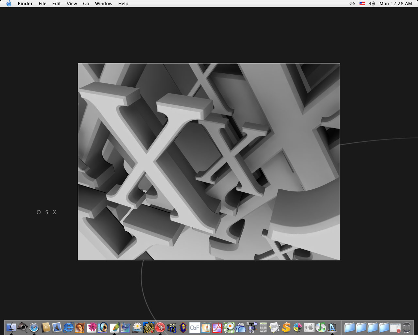Launch Mail stamp icon in dock

pyautogui.click(x=57, y=327)
